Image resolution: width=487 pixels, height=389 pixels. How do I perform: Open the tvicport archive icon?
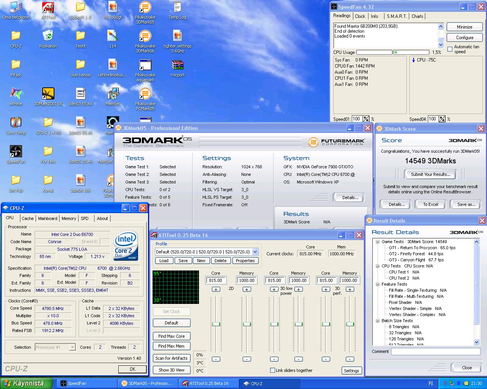click(x=177, y=68)
